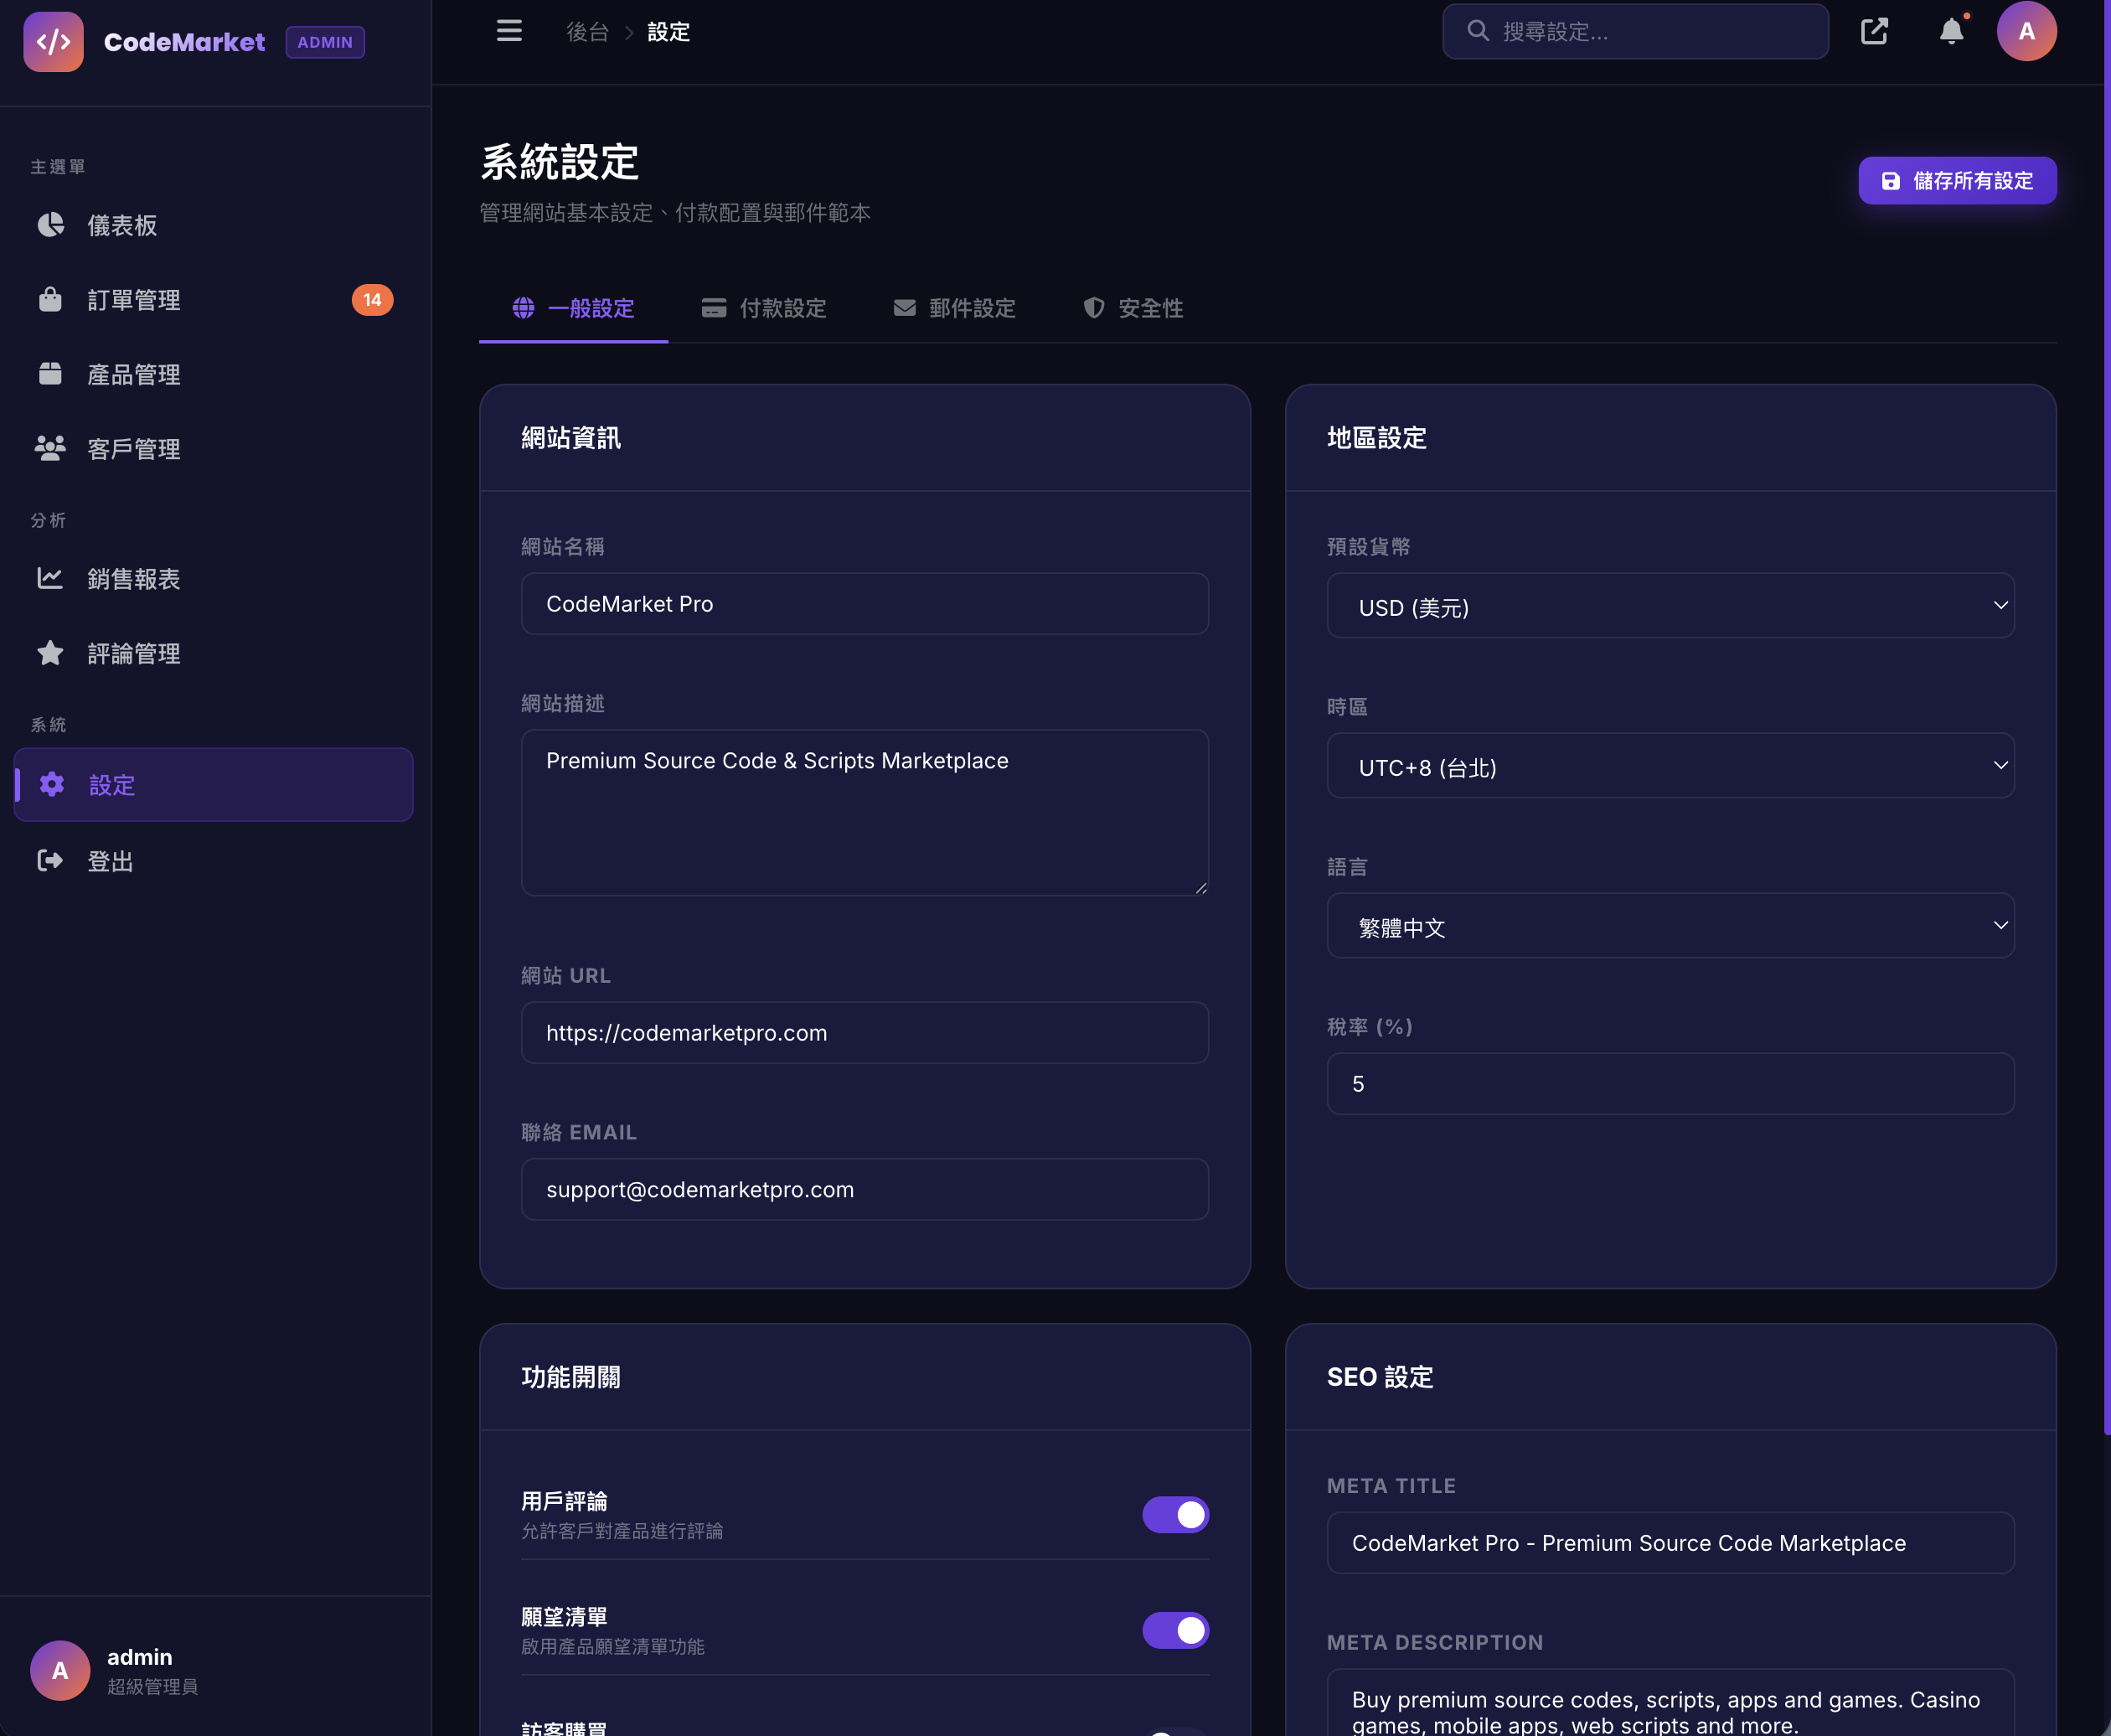This screenshot has width=2111, height=1736.
Task: Click the user avatar in top bar
Action: tap(2026, 31)
